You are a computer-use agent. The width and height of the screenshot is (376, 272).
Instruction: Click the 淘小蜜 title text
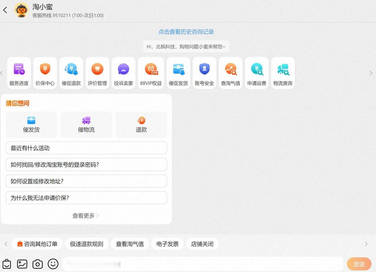(x=43, y=7)
